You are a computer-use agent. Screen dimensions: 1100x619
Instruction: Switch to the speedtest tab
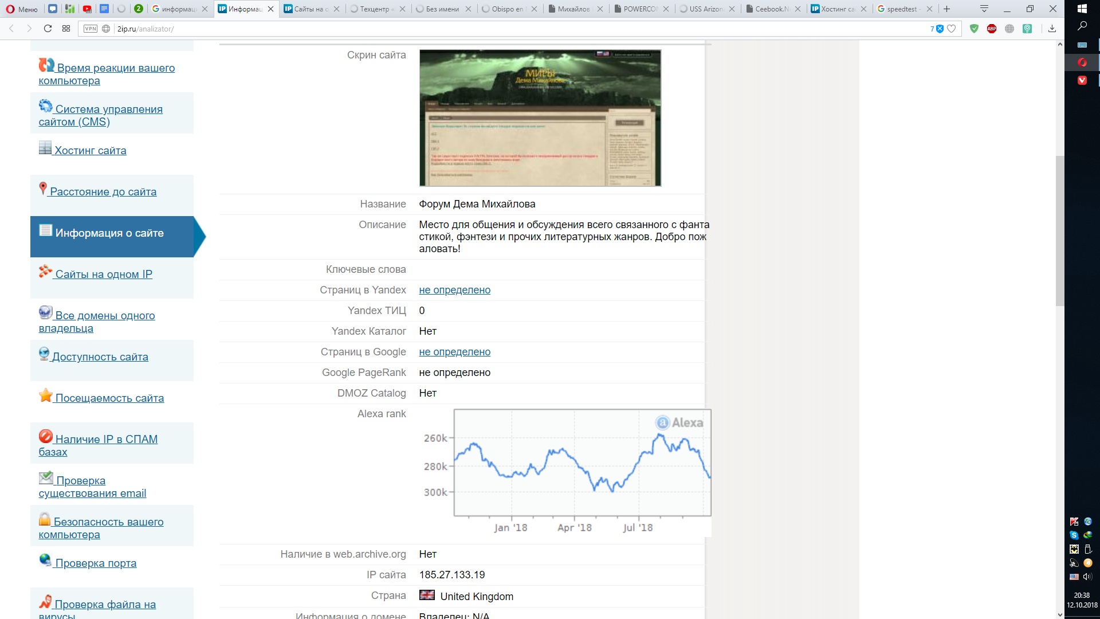[x=901, y=9]
